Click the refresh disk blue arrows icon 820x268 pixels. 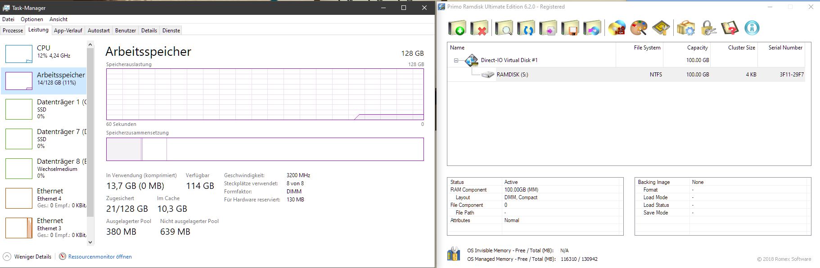point(526,28)
